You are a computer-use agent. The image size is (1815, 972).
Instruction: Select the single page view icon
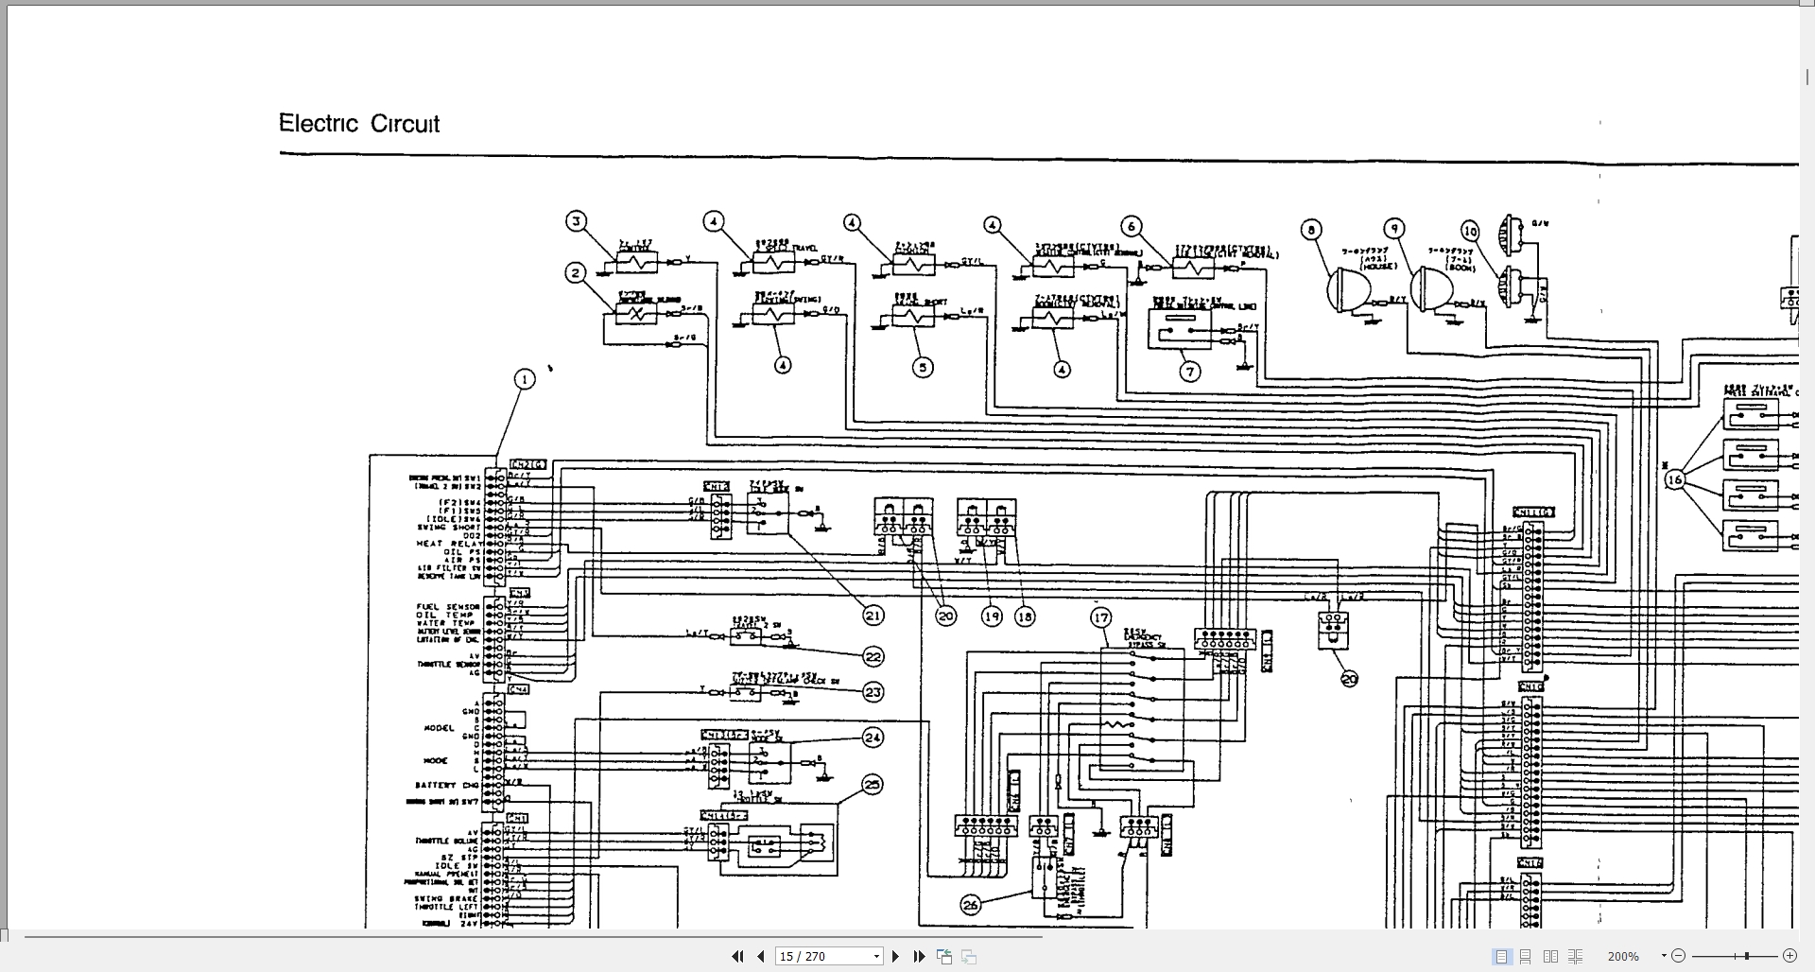point(1500,956)
